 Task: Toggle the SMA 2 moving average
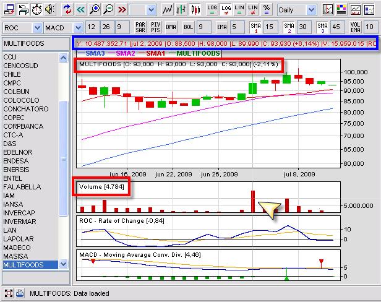[x=289, y=27]
